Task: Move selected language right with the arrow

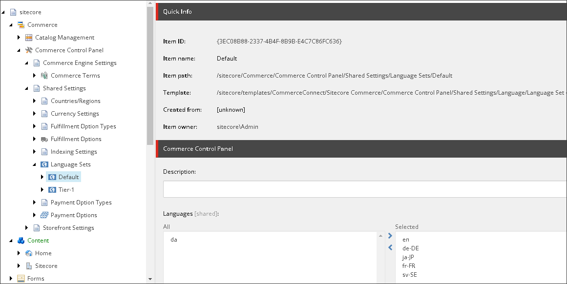Action: tap(390, 236)
